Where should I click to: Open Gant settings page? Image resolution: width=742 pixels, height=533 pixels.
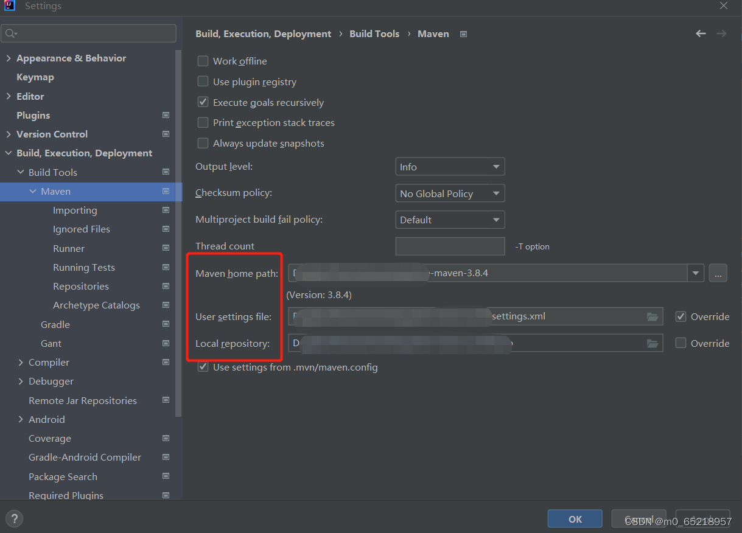[x=51, y=344]
